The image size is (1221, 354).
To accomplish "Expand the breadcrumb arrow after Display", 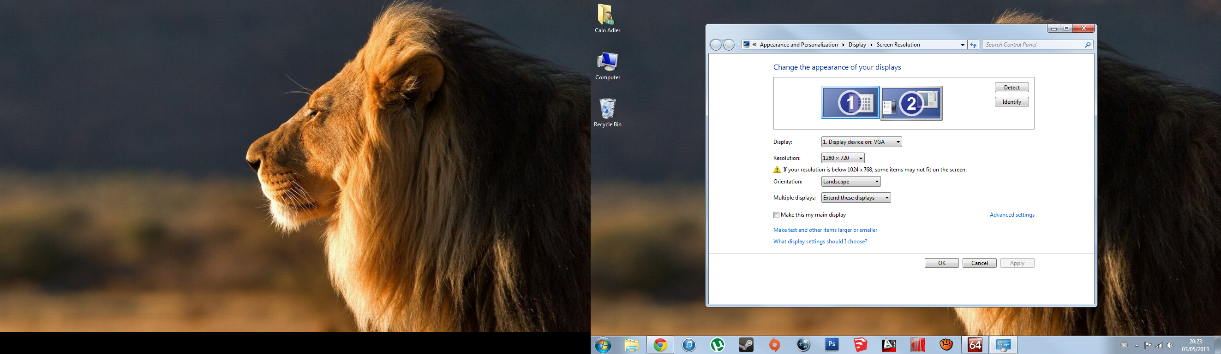I will (x=871, y=45).
